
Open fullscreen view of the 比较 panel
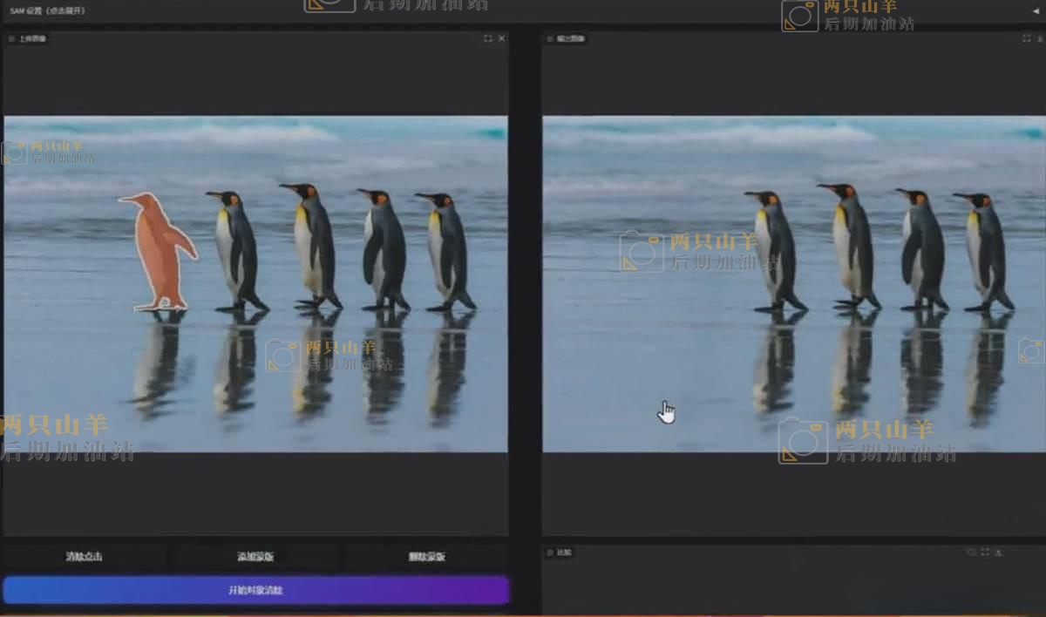click(985, 553)
